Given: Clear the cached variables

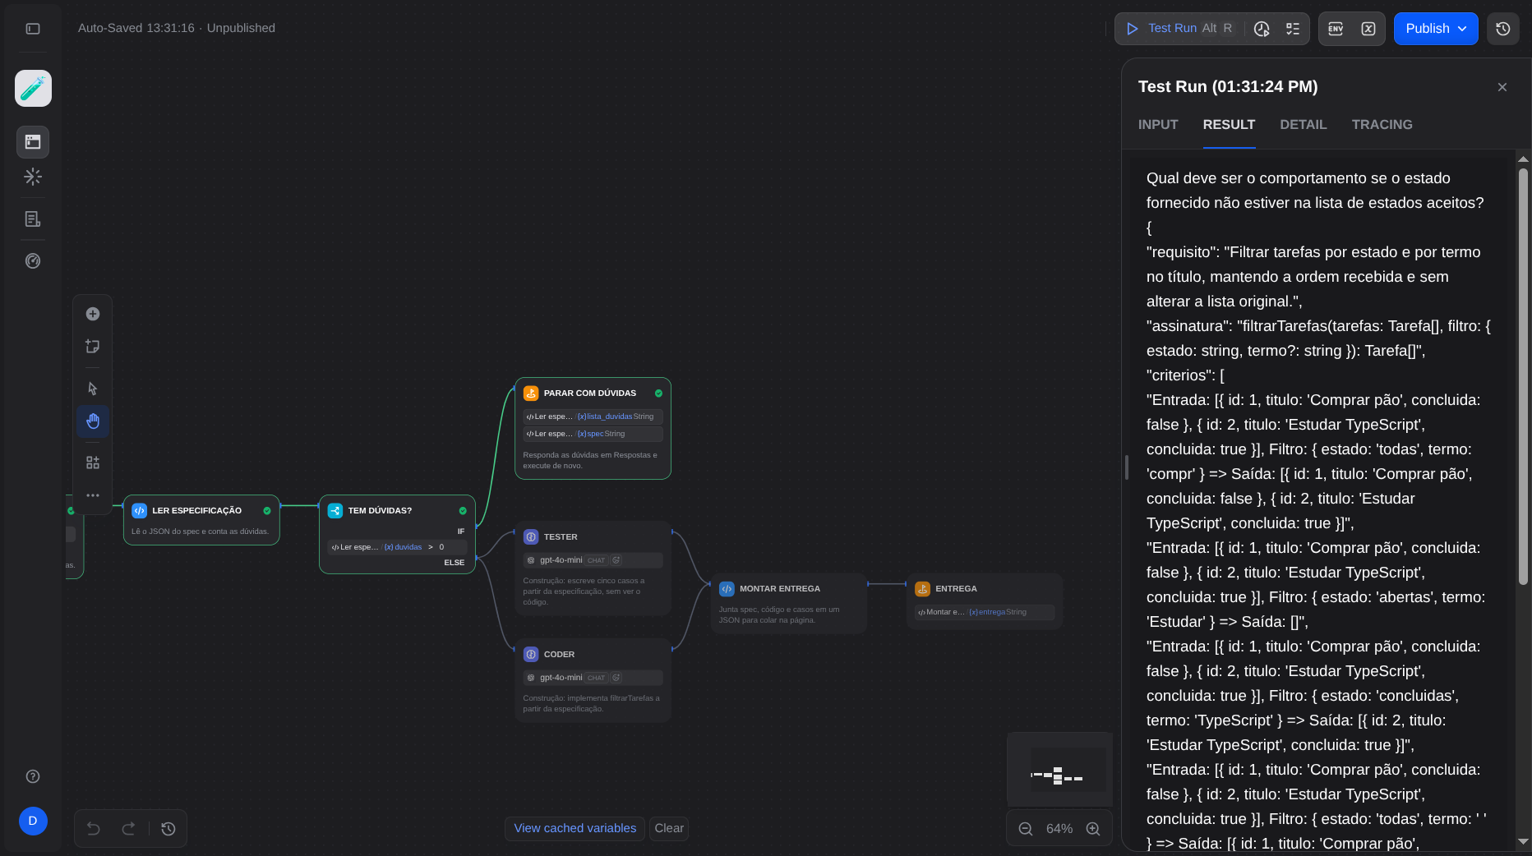Looking at the screenshot, I should pos(669,828).
